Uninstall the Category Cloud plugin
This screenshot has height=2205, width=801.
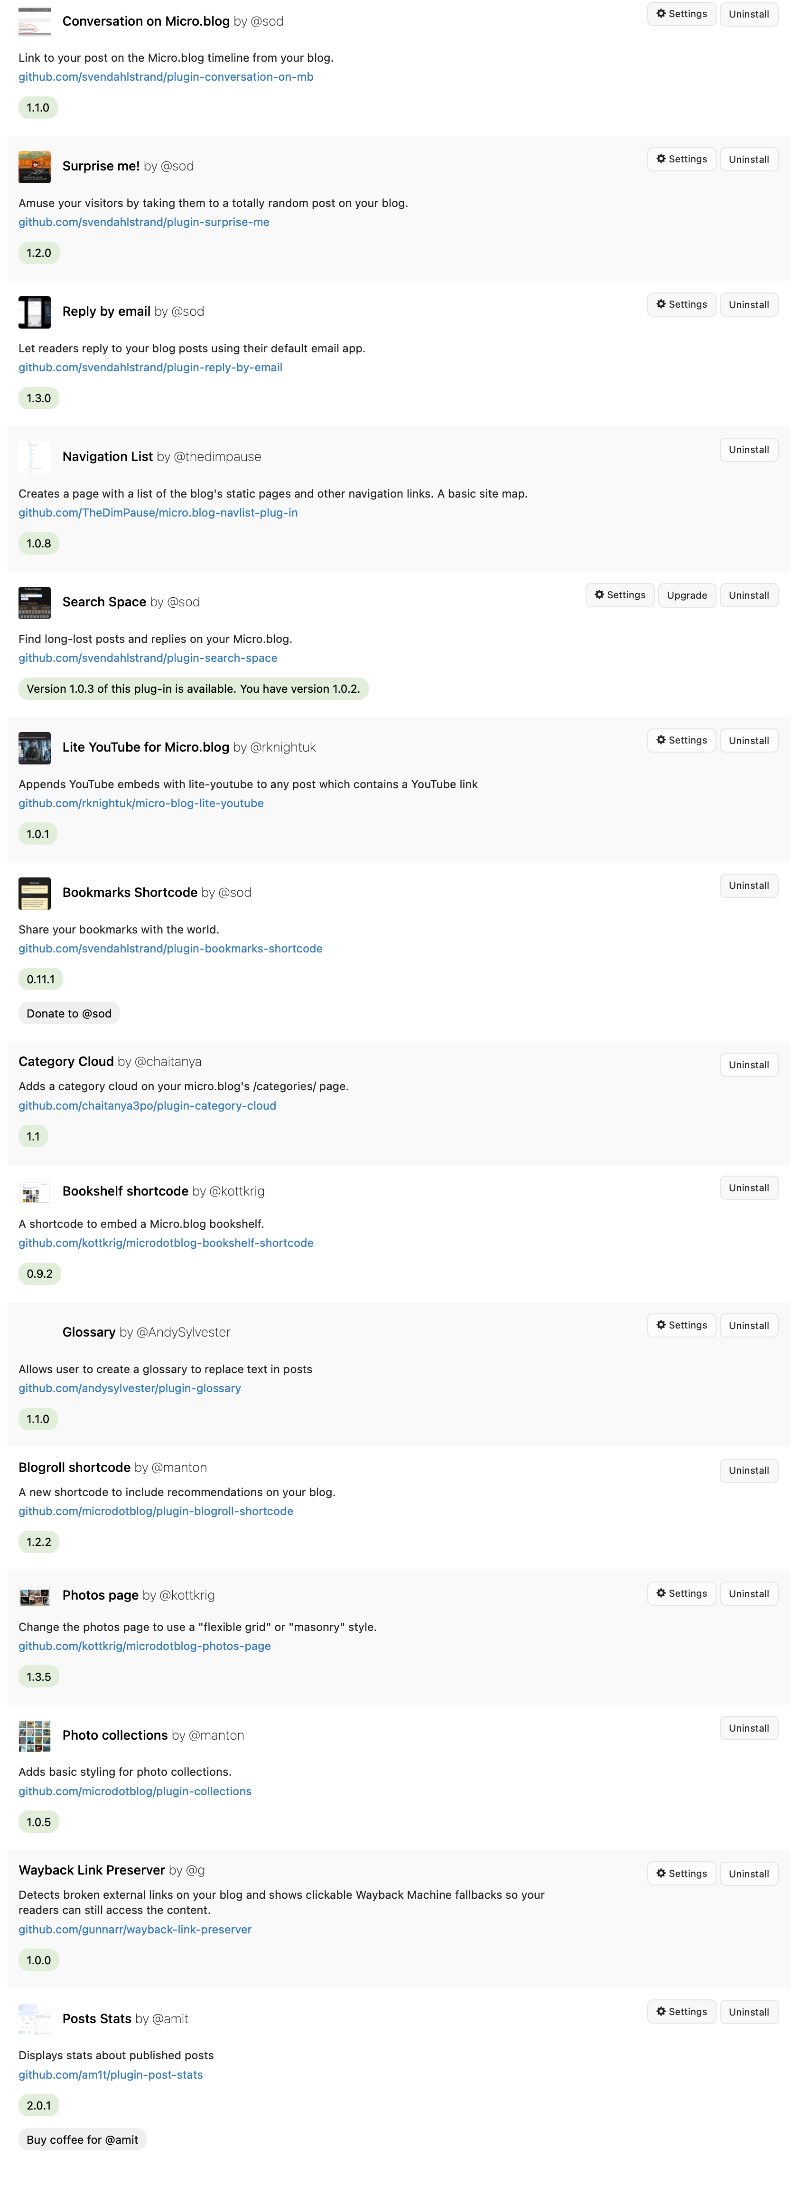tap(748, 1065)
